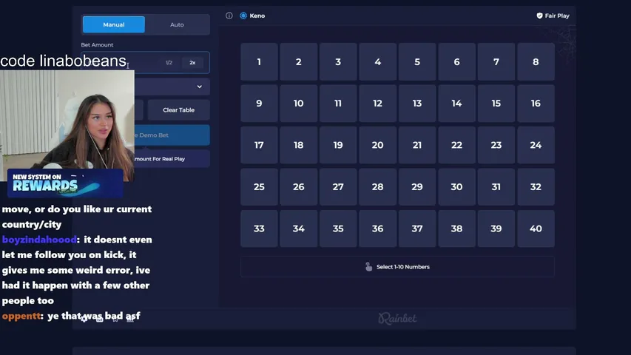Click Keno tile 40
Screen dimensions: 631x355
click(x=536, y=229)
